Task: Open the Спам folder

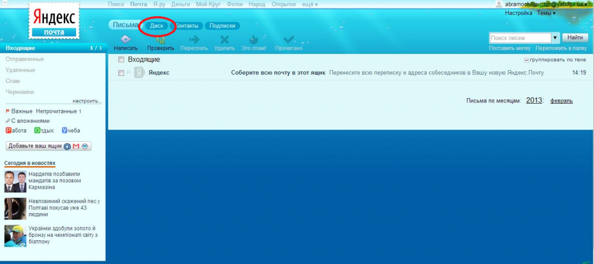Action: point(13,81)
